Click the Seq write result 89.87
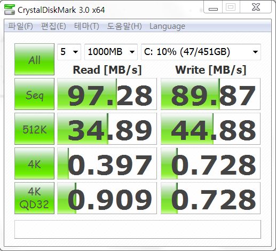276x251 pixels. pos(210,94)
